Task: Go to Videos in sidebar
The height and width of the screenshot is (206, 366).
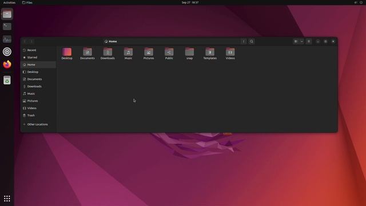Action: pos(38,108)
